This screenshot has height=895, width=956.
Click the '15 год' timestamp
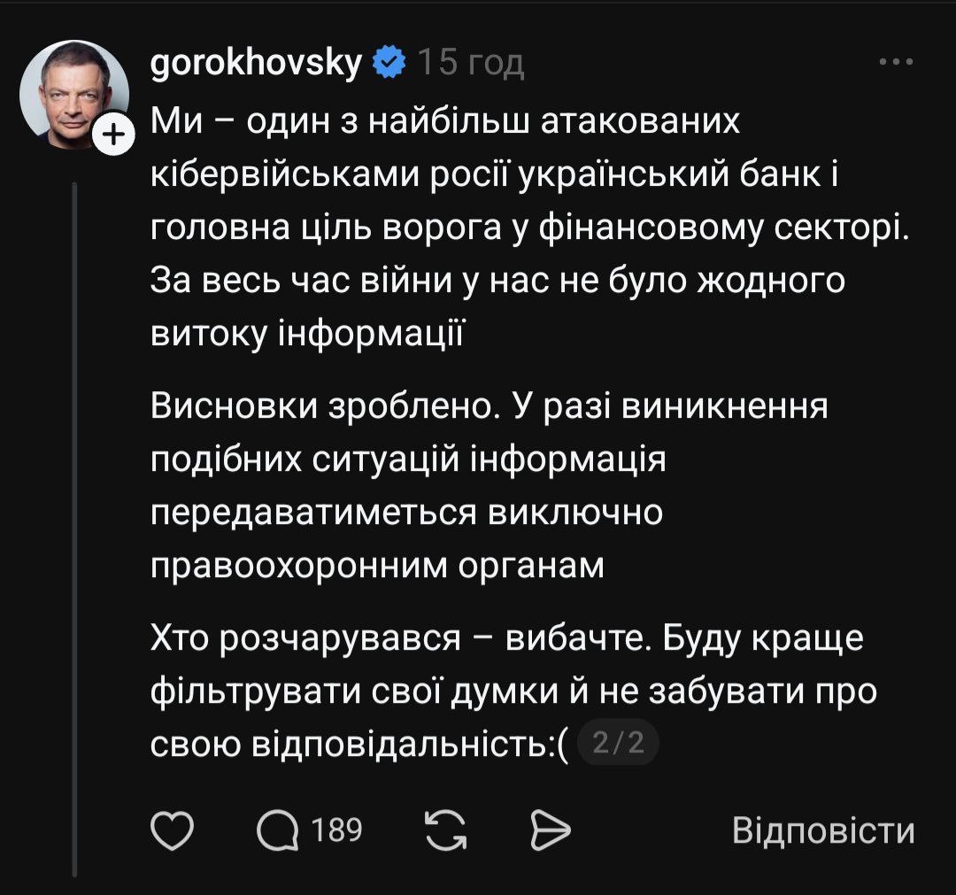pyautogui.click(x=470, y=63)
